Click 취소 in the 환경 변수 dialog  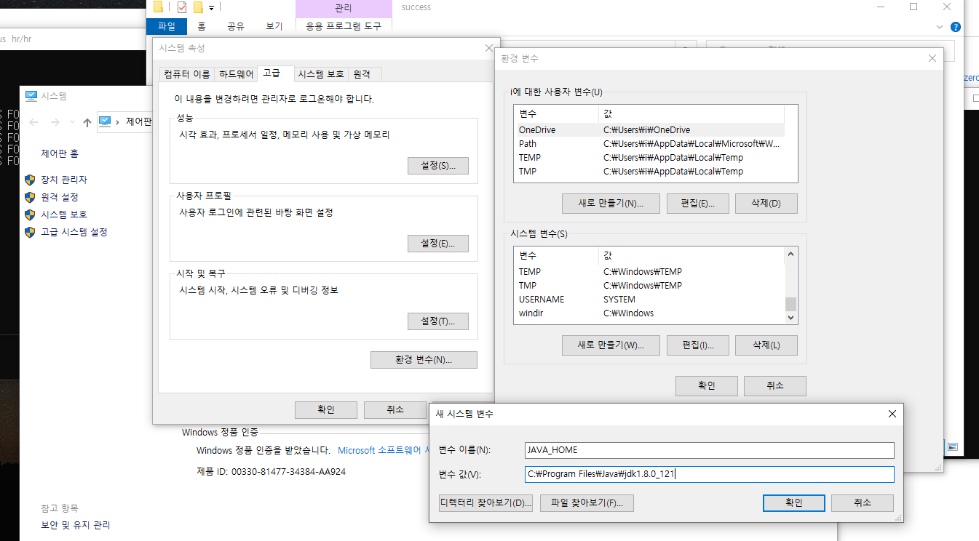pyautogui.click(x=775, y=385)
